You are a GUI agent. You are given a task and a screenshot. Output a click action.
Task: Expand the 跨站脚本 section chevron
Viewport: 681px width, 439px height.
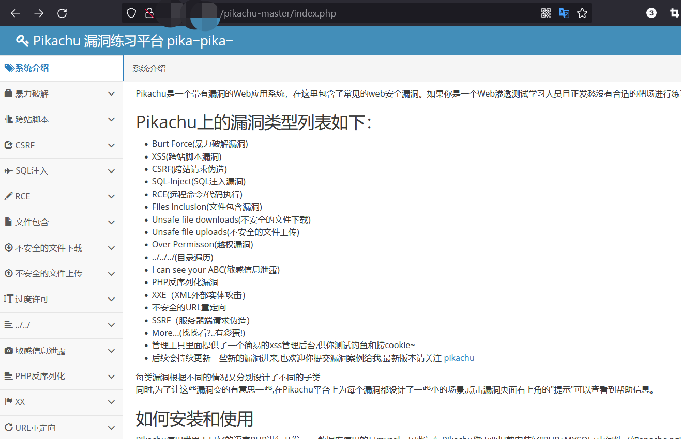click(111, 119)
